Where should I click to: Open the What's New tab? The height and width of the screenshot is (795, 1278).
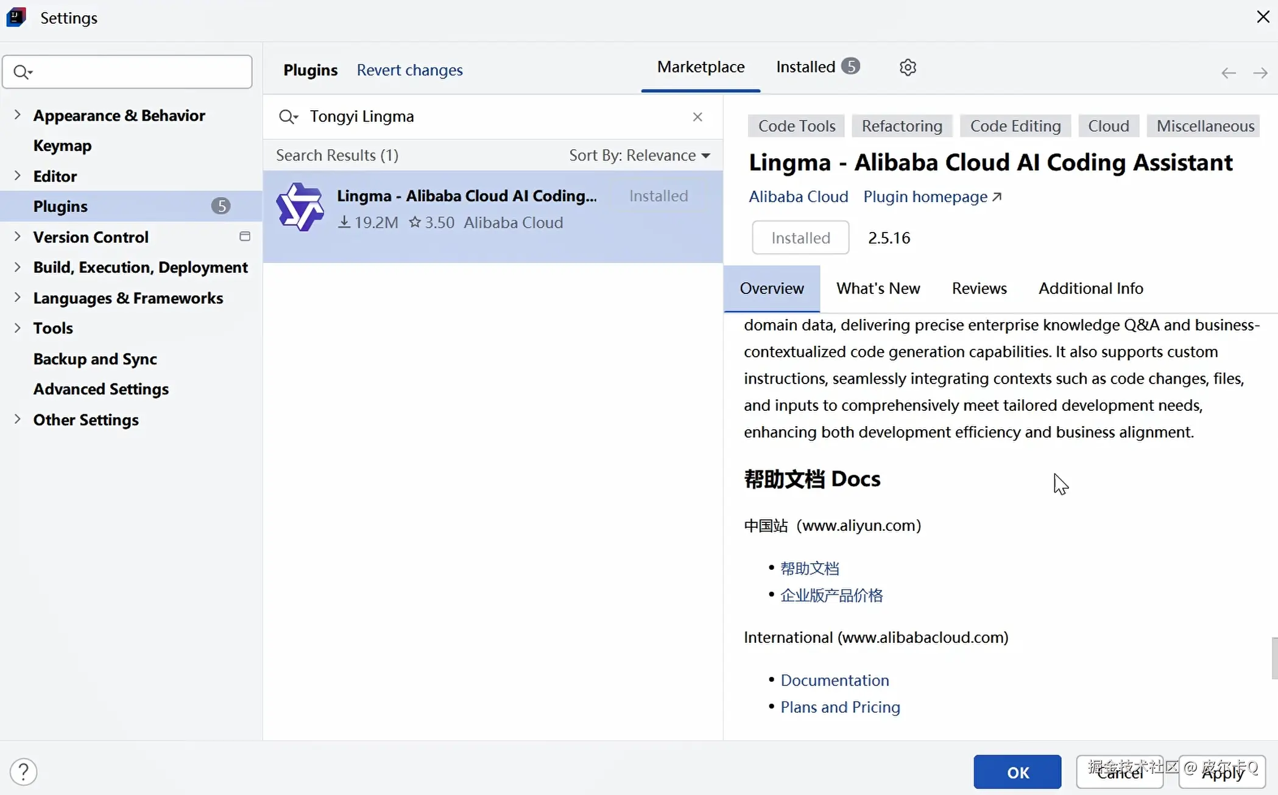click(x=878, y=288)
